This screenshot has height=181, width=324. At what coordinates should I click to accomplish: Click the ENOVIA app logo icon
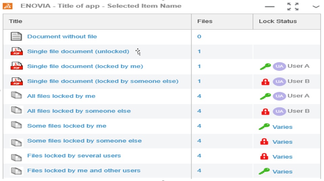[7, 6]
